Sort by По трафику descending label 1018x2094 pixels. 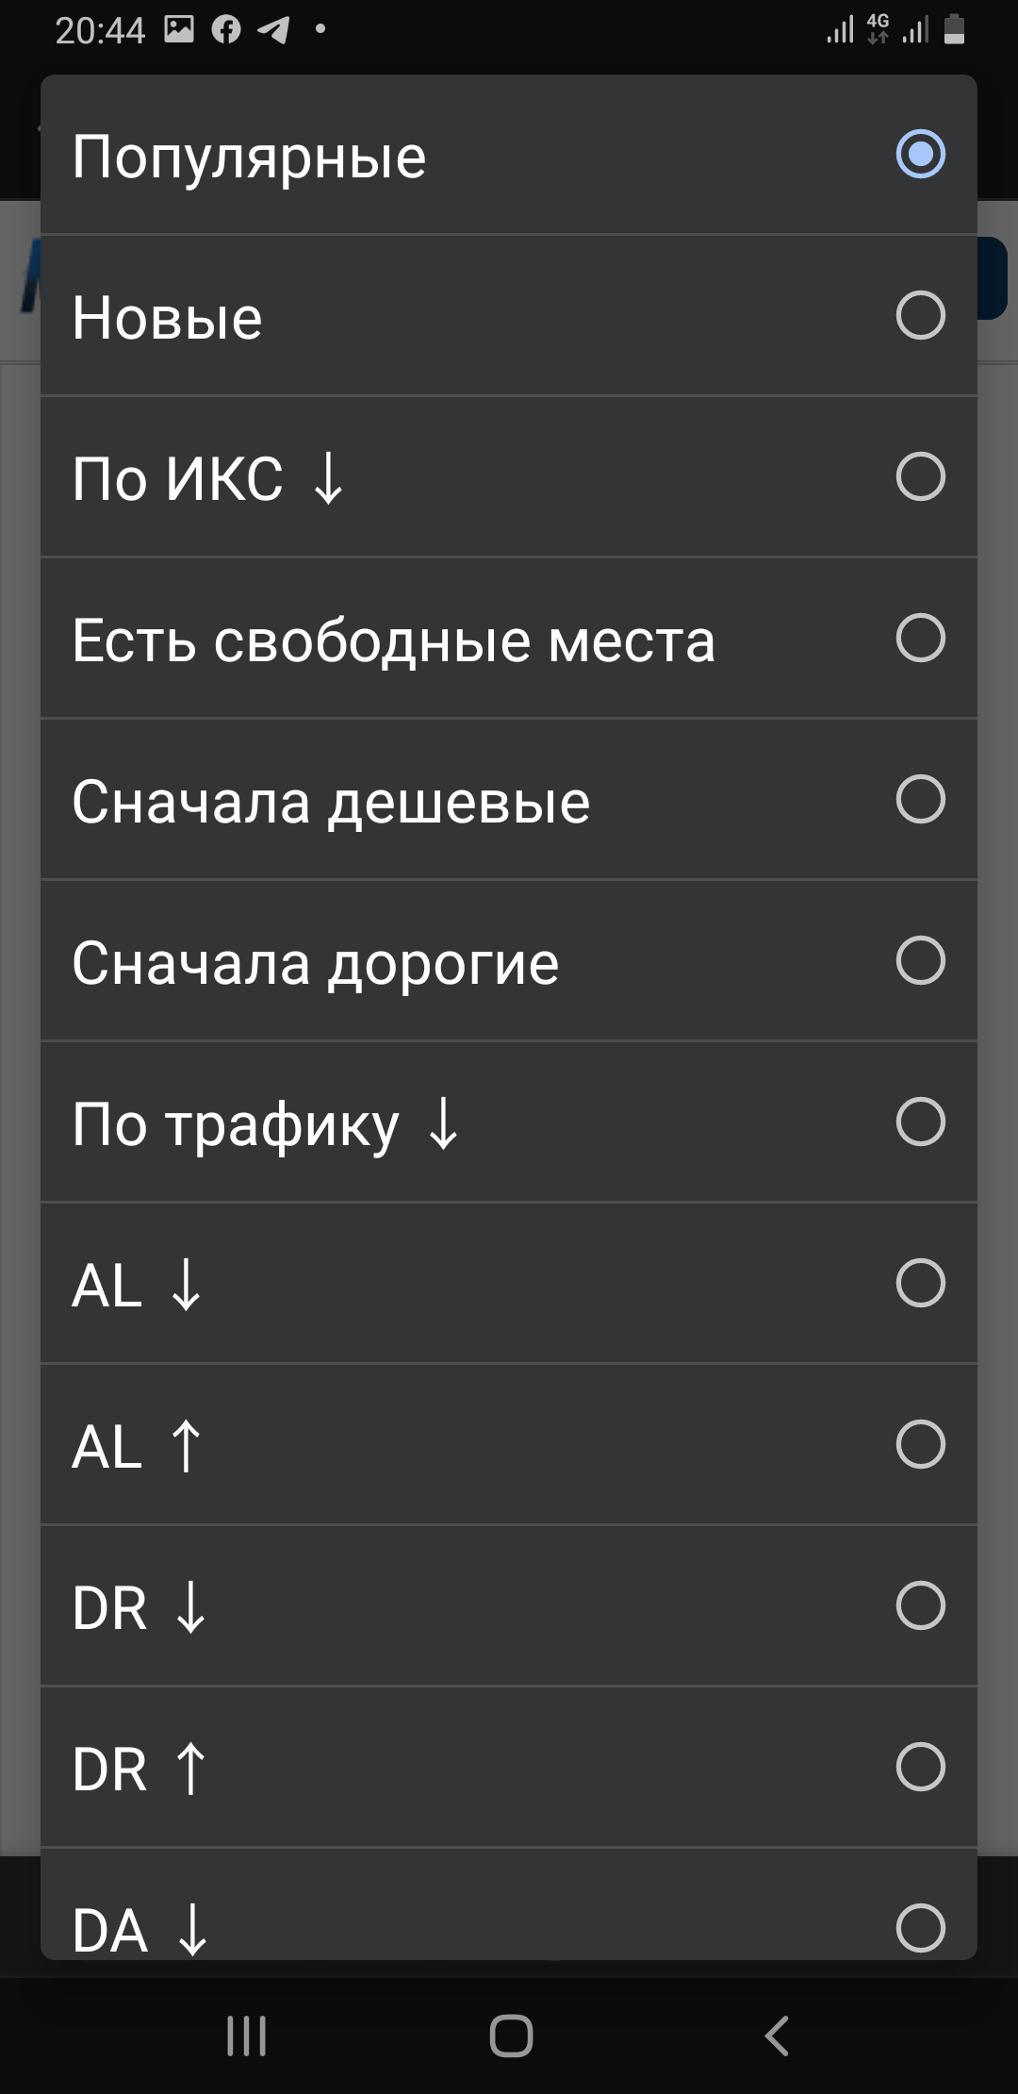[266, 1124]
